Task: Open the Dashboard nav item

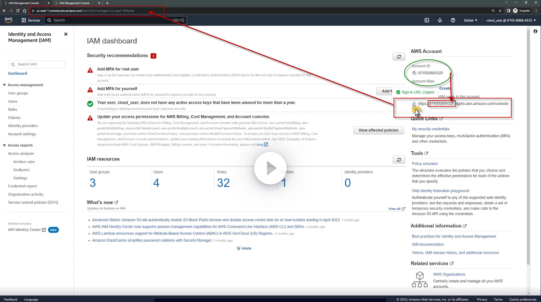Action: pos(18,73)
